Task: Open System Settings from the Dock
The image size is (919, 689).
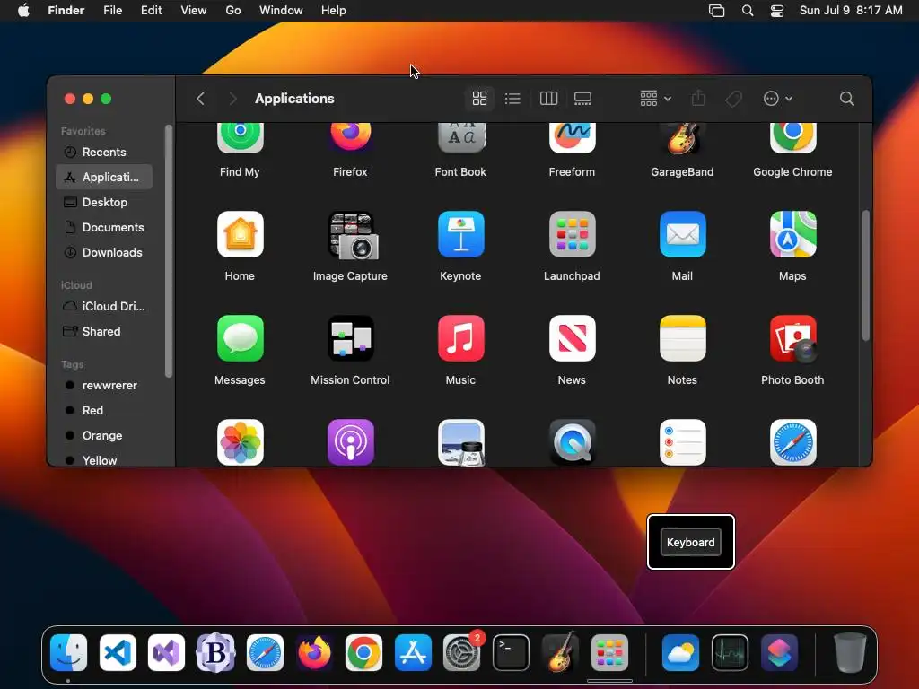Action: coord(462,652)
